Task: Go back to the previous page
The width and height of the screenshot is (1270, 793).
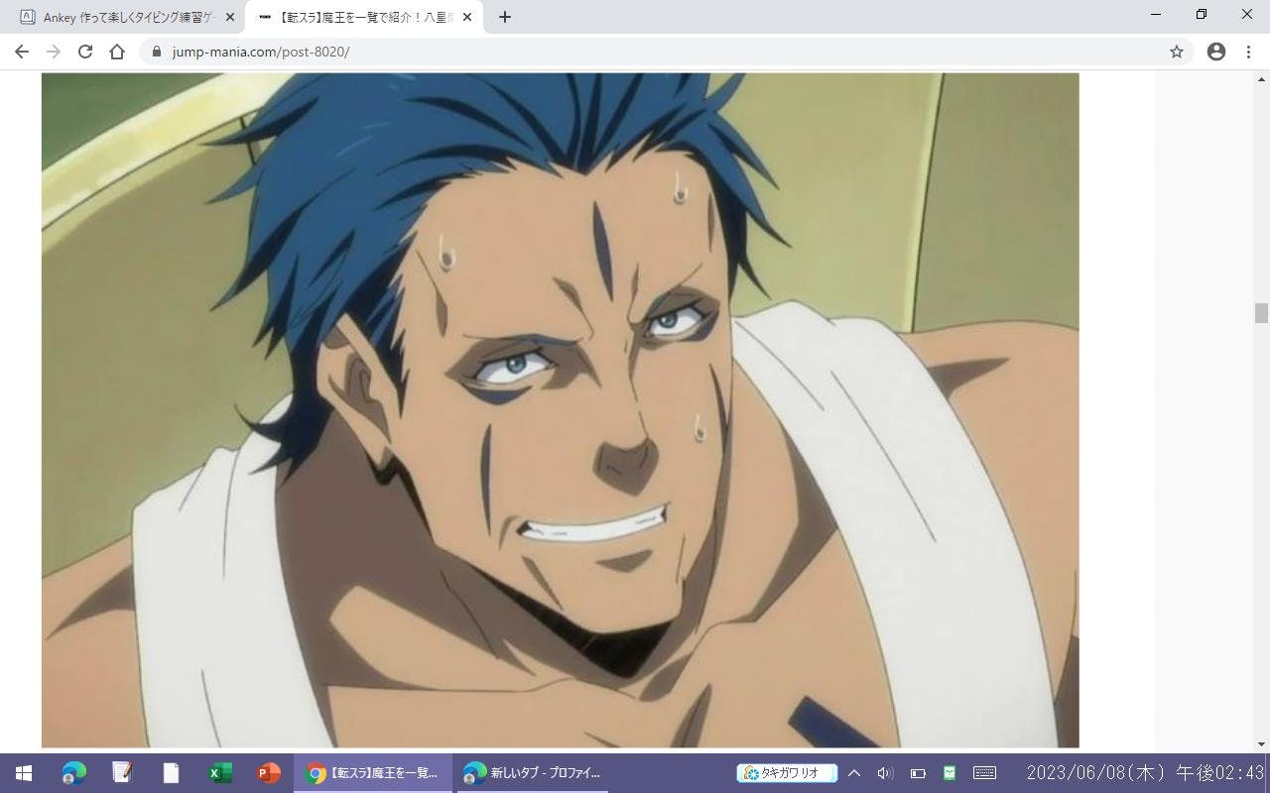Action: point(22,52)
